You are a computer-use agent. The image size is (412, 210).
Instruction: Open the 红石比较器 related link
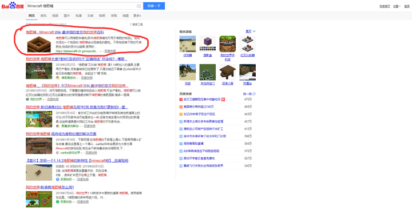click(248, 56)
